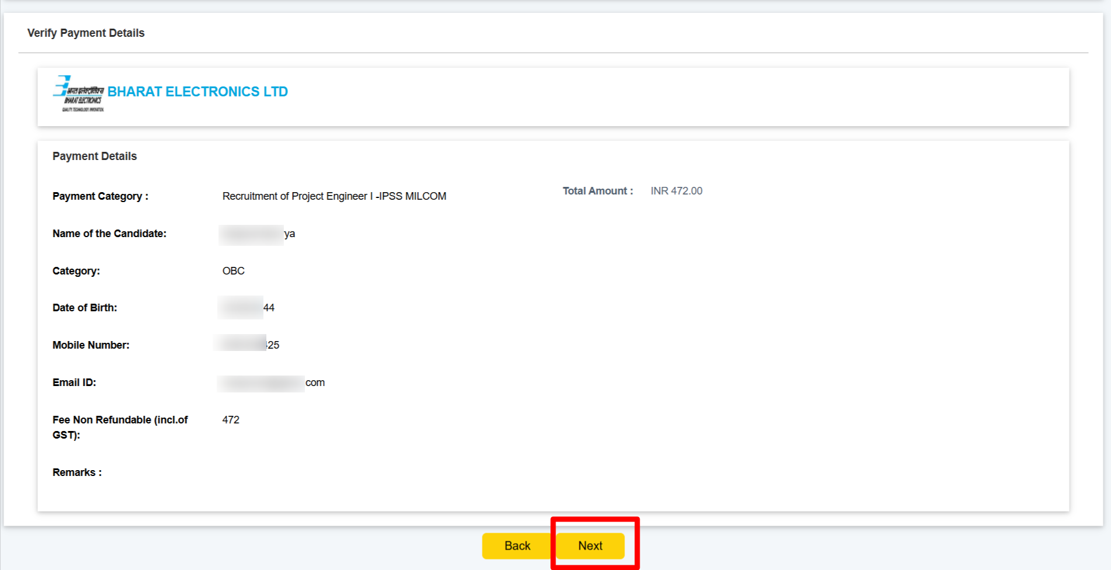Click the INR 472.00 amount value
The image size is (1111, 570).
[x=676, y=191]
